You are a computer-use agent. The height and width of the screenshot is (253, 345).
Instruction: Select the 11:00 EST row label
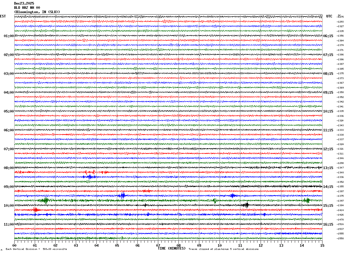(9, 224)
